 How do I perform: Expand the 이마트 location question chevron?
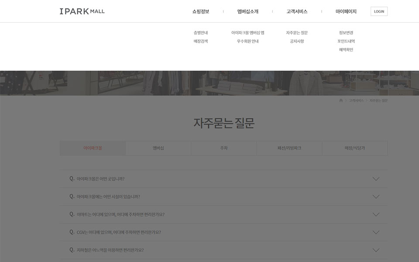pos(376,214)
